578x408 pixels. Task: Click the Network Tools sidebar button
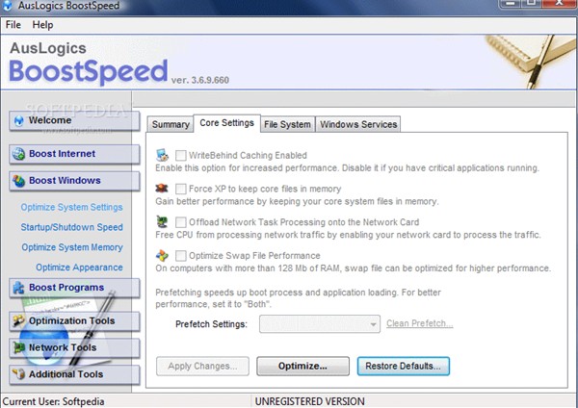tap(74, 347)
